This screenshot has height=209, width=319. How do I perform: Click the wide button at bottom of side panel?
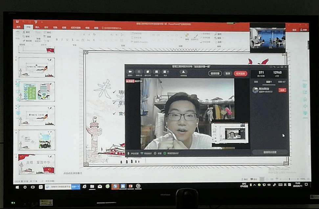tap(270, 152)
